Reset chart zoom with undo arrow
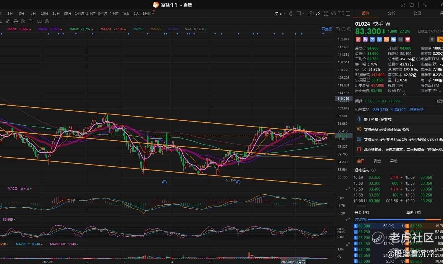The width and height of the screenshot is (443, 264). click(x=338, y=29)
